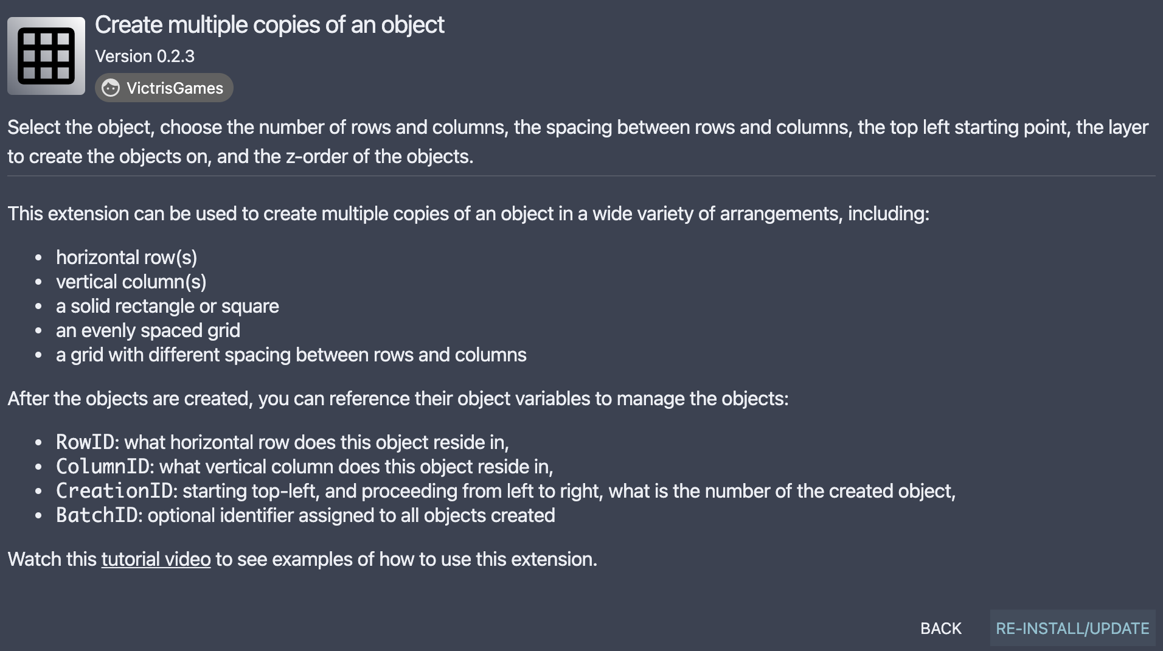Open the tutorial video link
Image resolution: width=1163 pixels, height=651 pixels.
[156, 559]
